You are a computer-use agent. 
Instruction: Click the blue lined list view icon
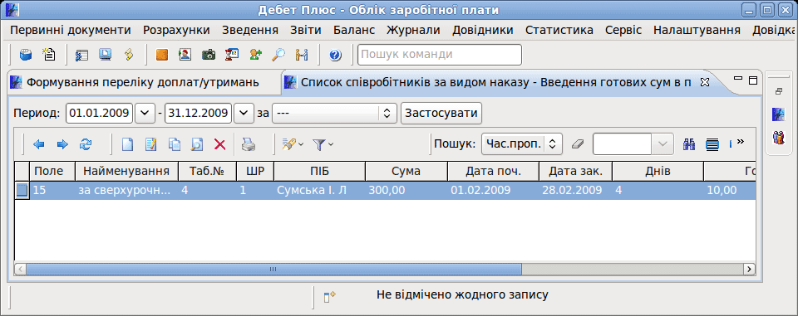click(x=712, y=145)
